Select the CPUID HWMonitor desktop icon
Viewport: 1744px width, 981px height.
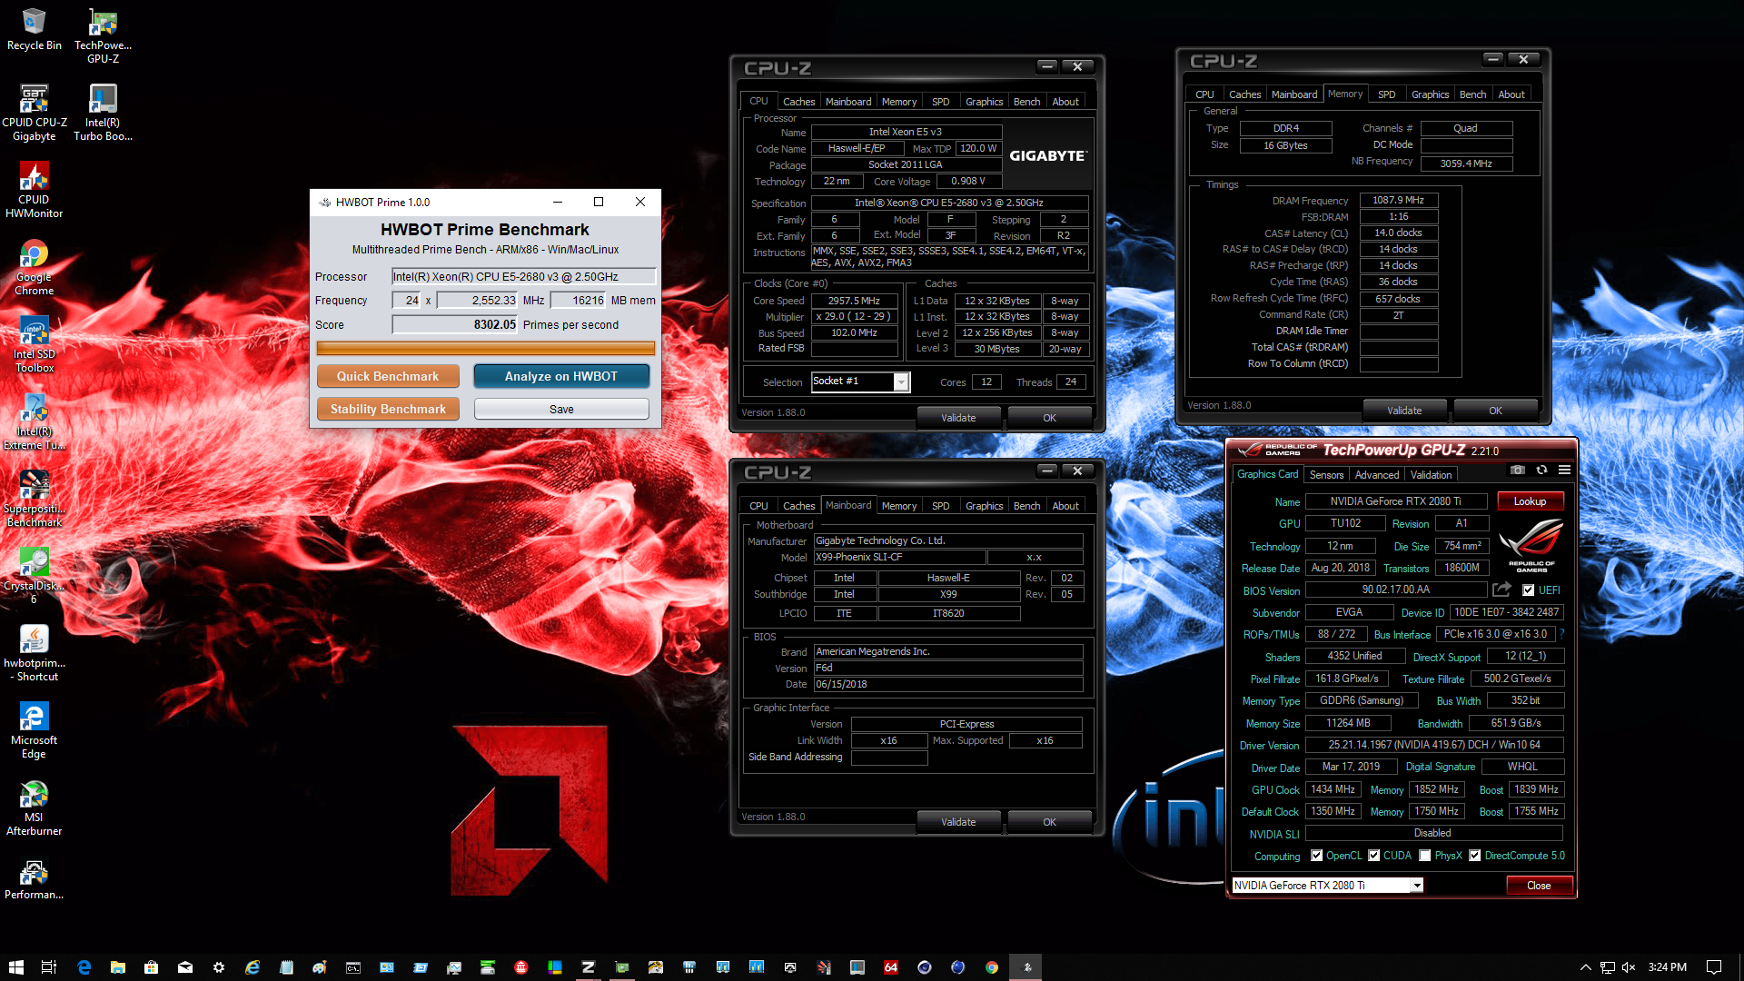pos(35,190)
